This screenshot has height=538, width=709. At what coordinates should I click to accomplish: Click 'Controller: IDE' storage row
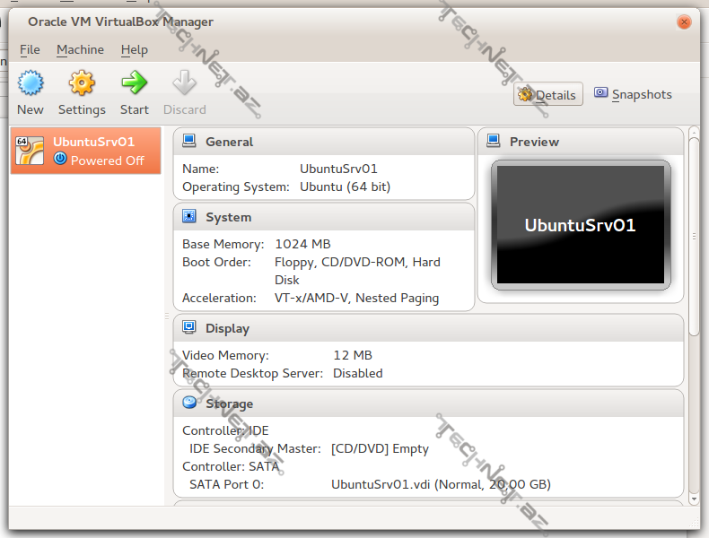[225, 431]
